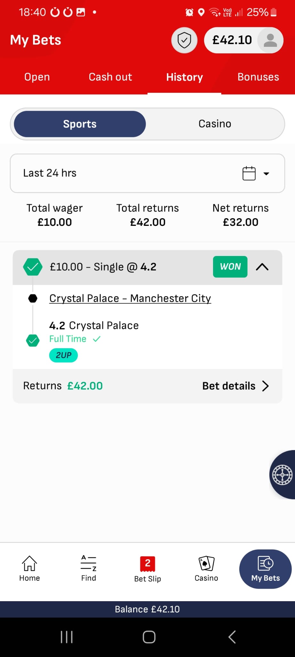Screen dimensions: 295x657
Task: Tap the shield safer gambling icon
Action: [x=184, y=40]
